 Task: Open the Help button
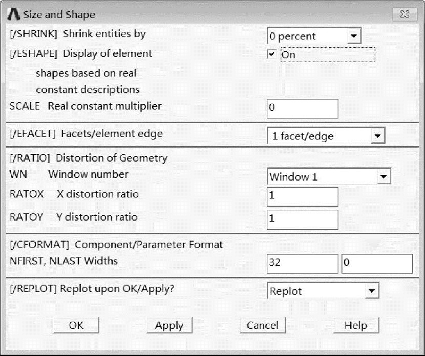[356, 325]
